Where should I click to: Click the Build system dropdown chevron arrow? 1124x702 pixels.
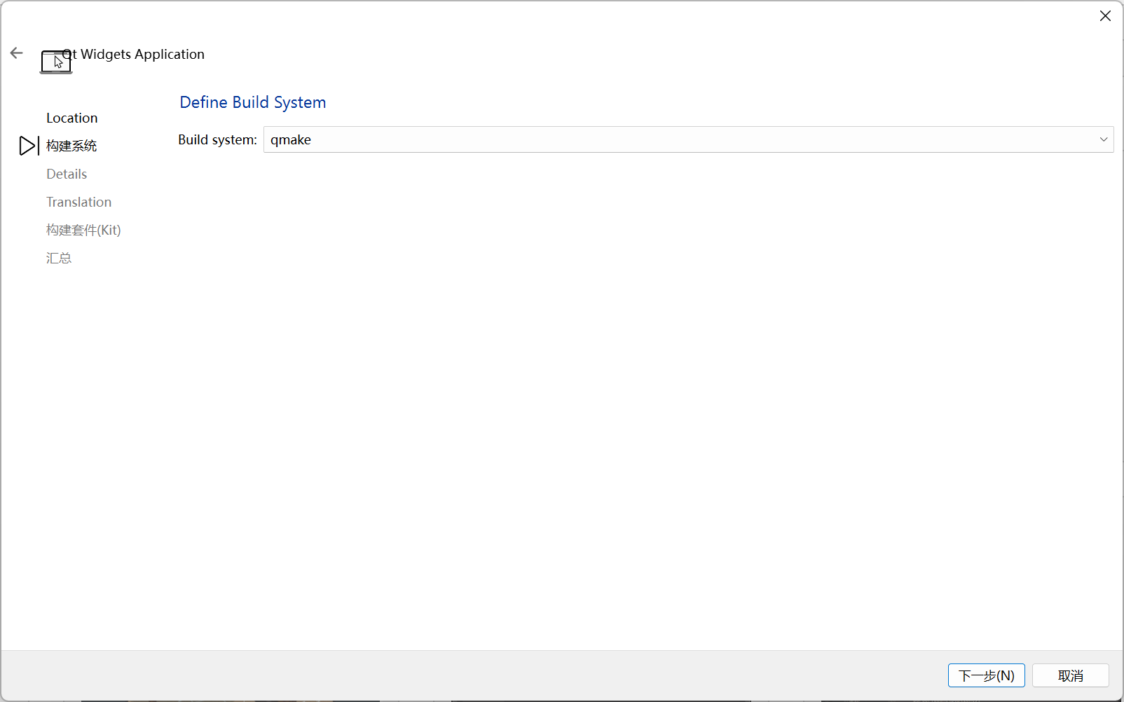tap(1104, 139)
